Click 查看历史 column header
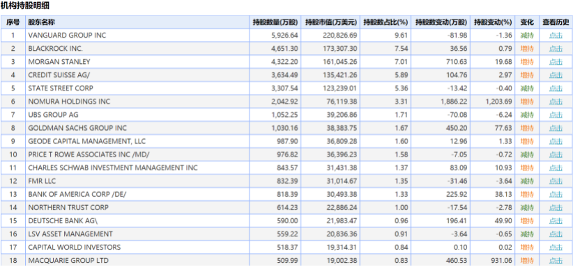573x267 pixels. click(556, 22)
